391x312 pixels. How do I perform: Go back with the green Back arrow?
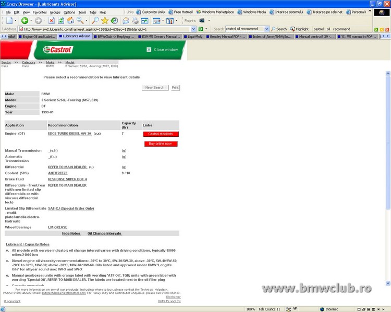pos(25,20)
